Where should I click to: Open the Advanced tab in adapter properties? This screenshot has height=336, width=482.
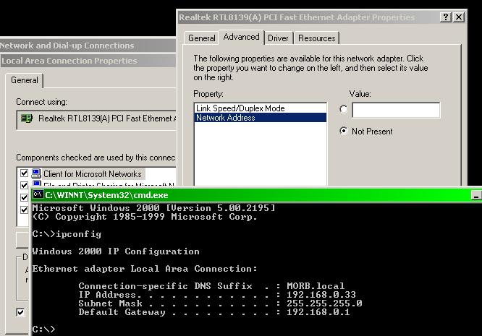[x=241, y=37]
